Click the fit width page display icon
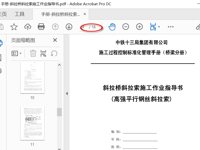This screenshot has width=200, height=150. tap(153, 27)
